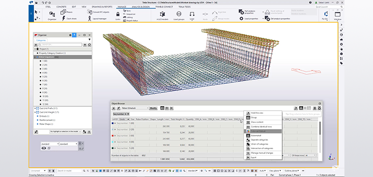
Task: Open TRIMBLE CONNECT ribbon tab
Action: [164, 7]
